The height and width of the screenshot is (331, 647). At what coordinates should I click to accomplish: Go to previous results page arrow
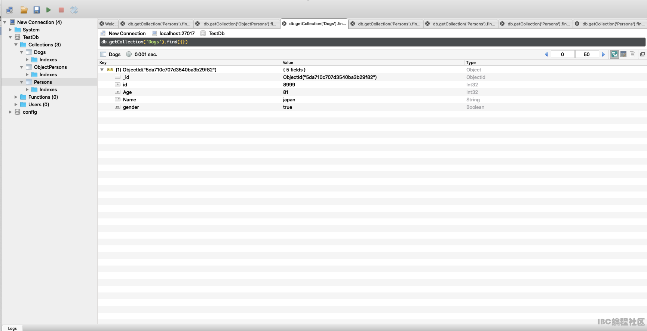(x=546, y=55)
